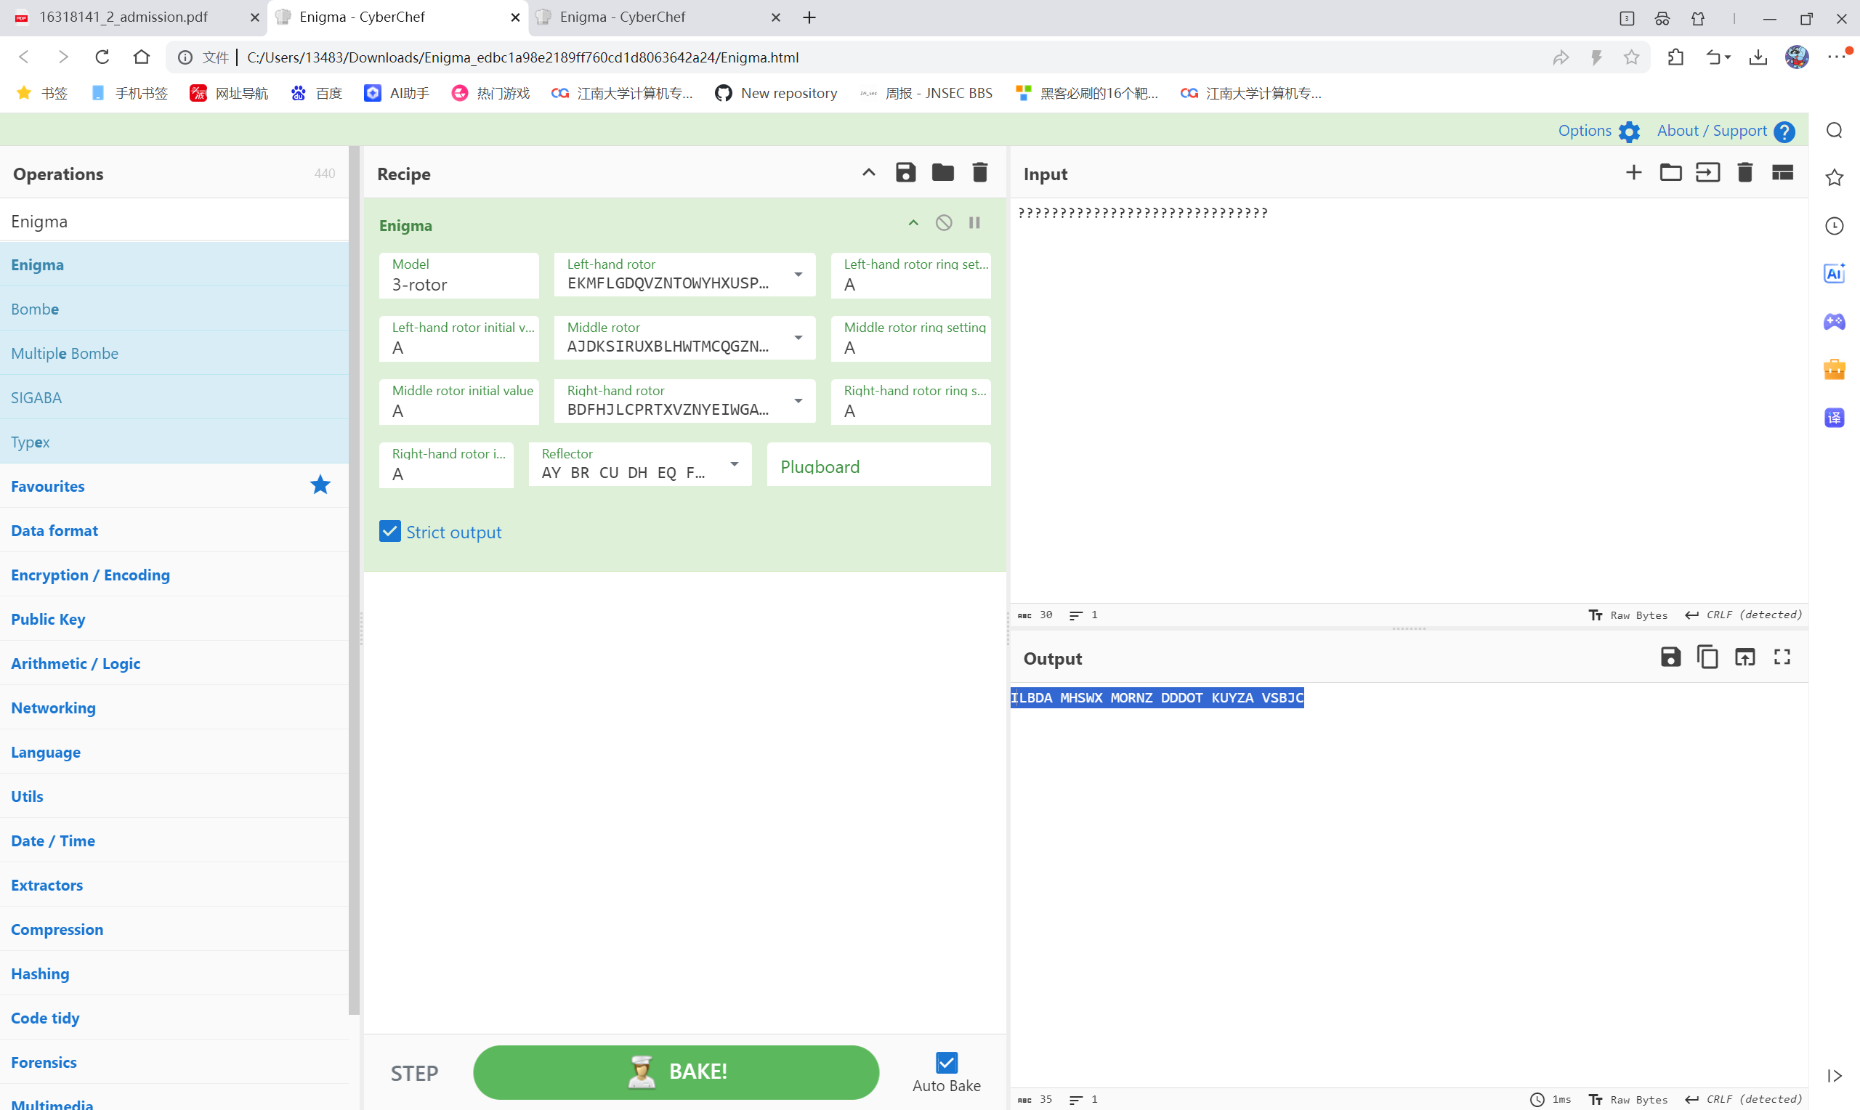Switch to the 16318141_2_admission.pdf tab
The width and height of the screenshot is (1860, 1110).
point(124,17)
